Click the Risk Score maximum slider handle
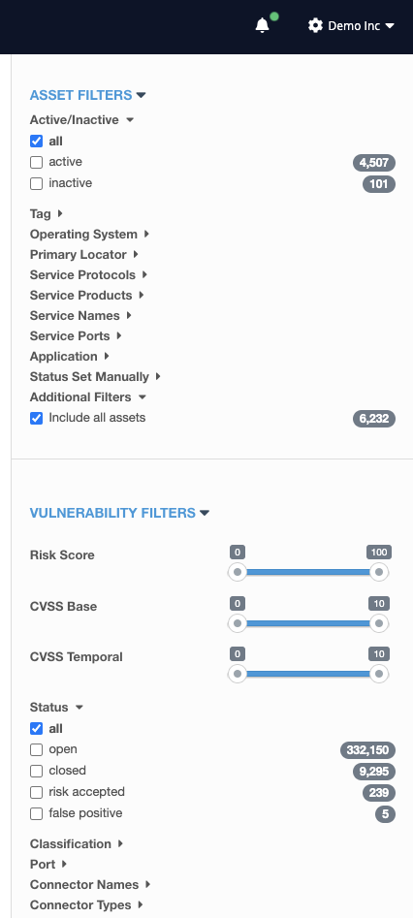The width and height of the screenshot is (413, 918). 379,572
